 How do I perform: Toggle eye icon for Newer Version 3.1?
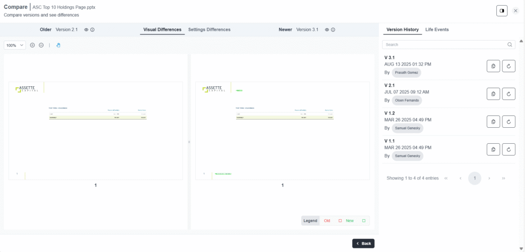[327, 30]
